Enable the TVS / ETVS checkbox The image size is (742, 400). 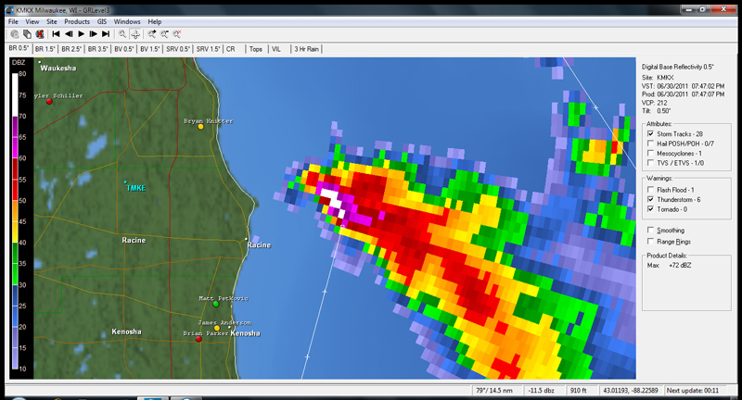(651, 163)
